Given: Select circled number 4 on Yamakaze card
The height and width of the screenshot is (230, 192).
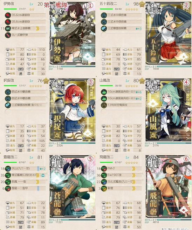Looking at the screenshot, I should coord(186,82).
